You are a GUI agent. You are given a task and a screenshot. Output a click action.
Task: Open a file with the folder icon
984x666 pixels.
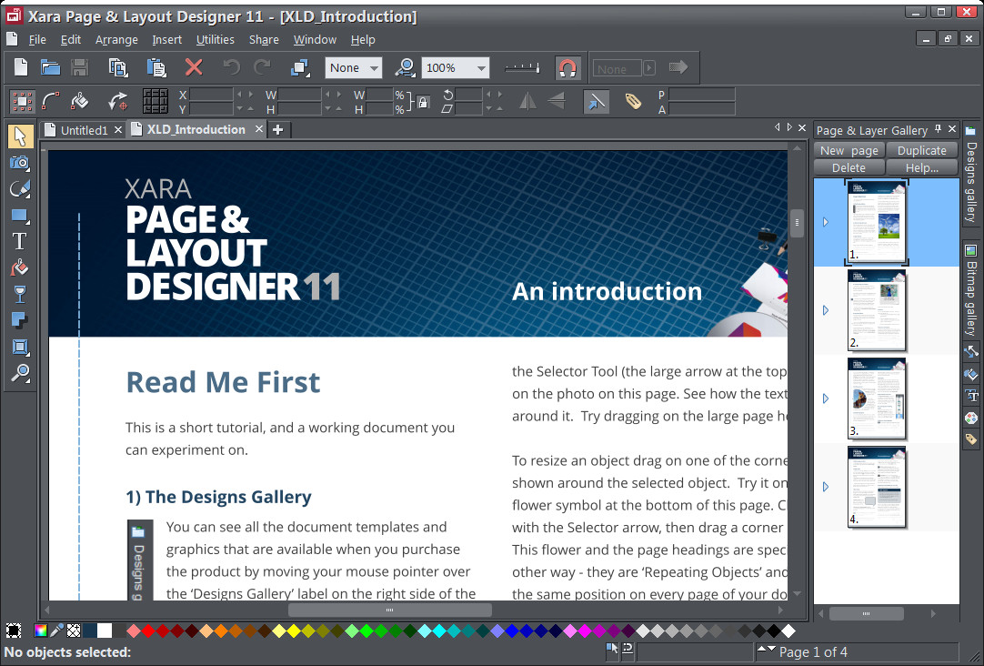coord(50,67)
